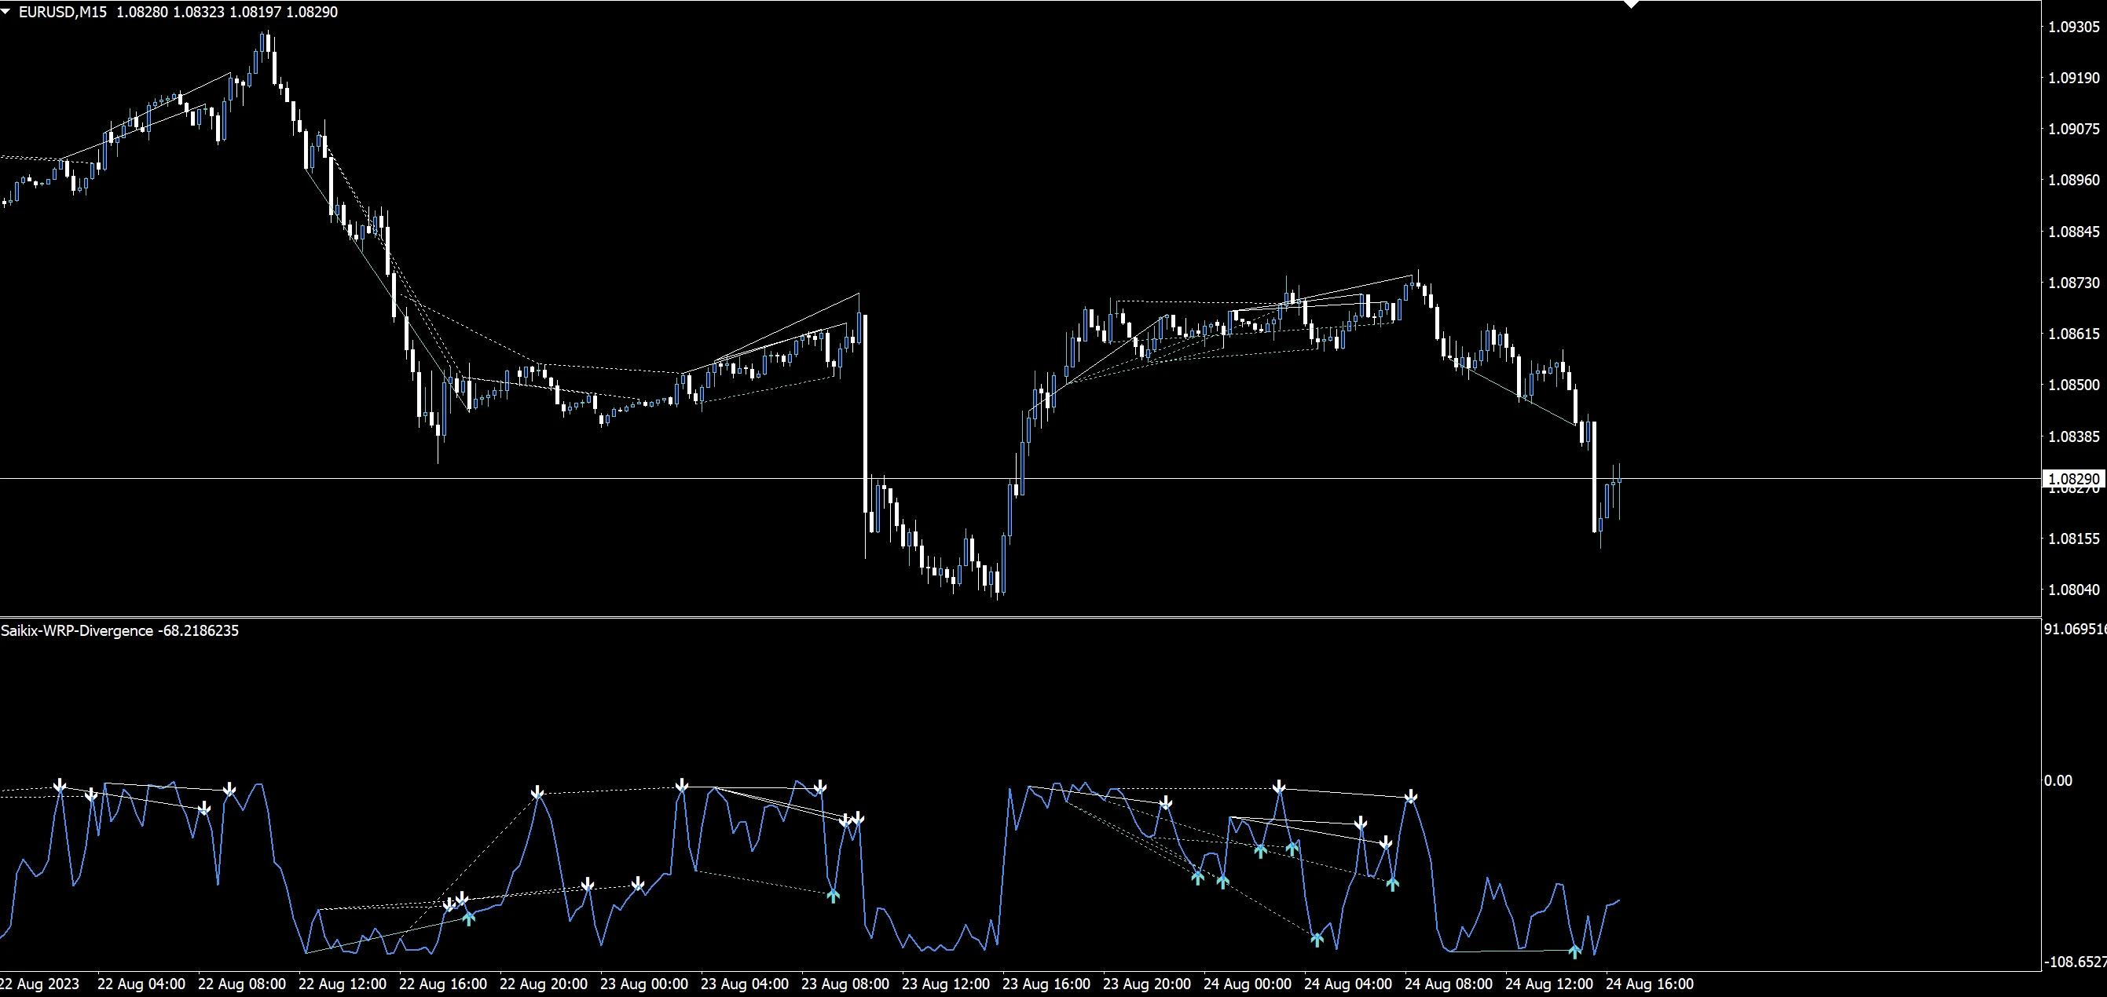Click the 1.08290 current price tag

pyautogui.click(x=2072, y=479)
